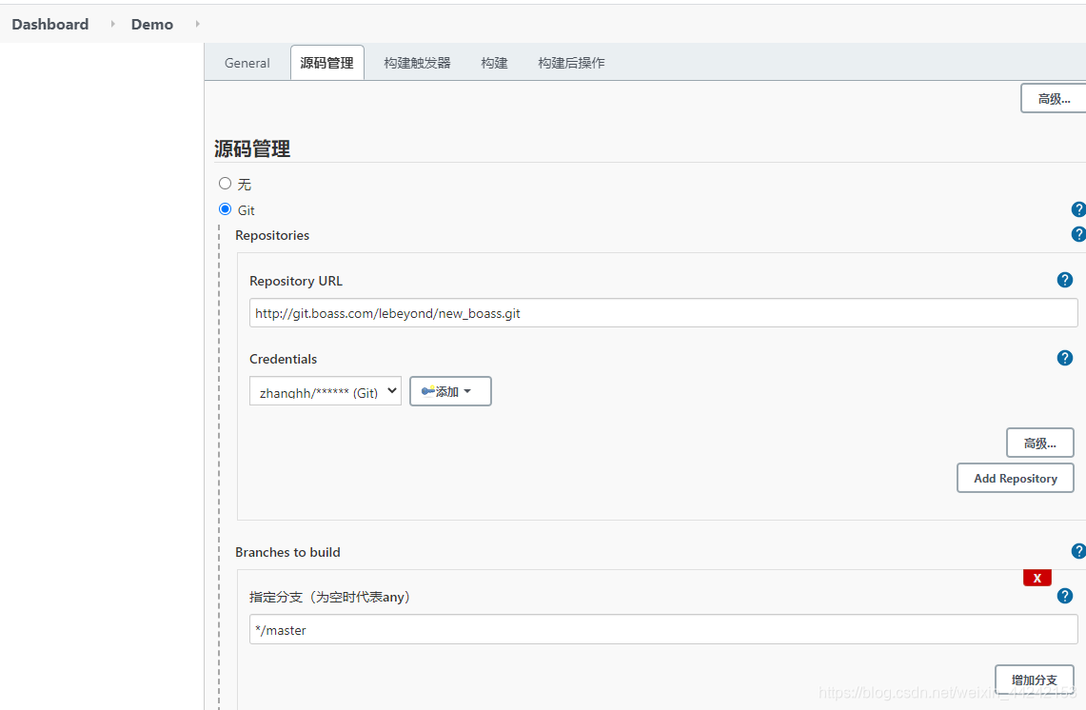1086x710 pixels.
Task: Switch to the 构建 tab
Action: click(495, 63)
